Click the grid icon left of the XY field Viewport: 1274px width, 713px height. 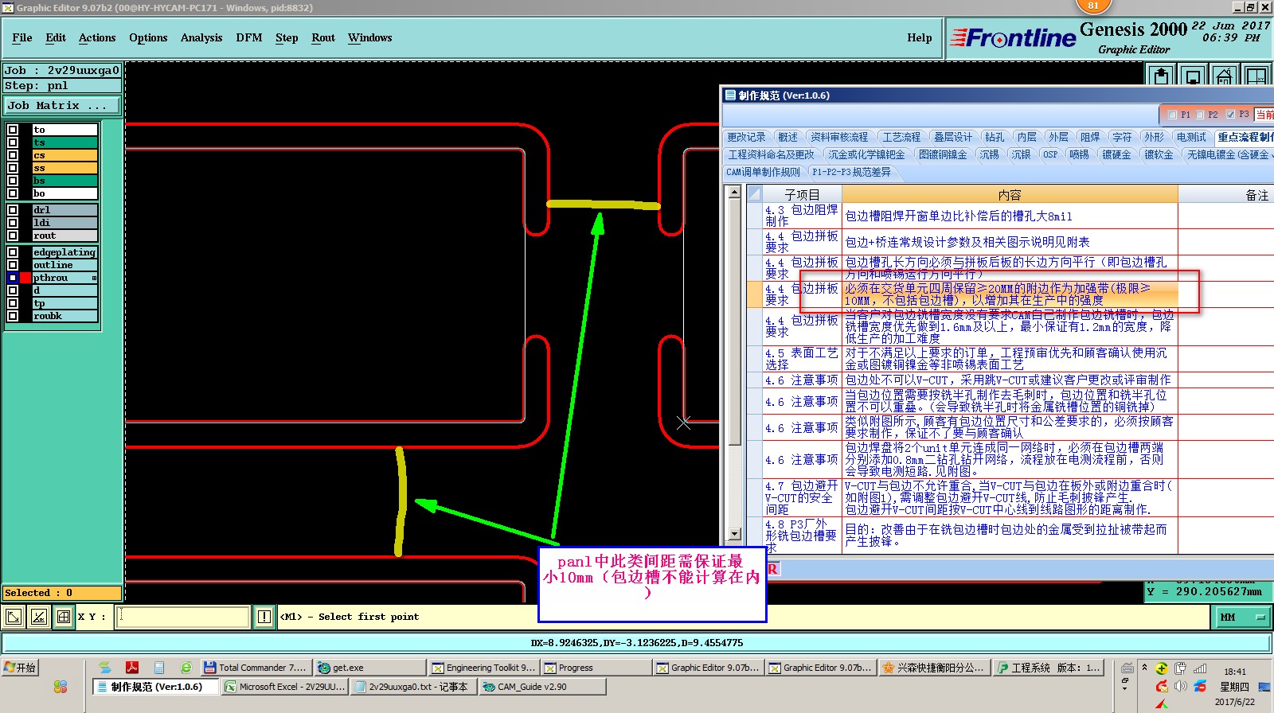[x=64, y=617]
